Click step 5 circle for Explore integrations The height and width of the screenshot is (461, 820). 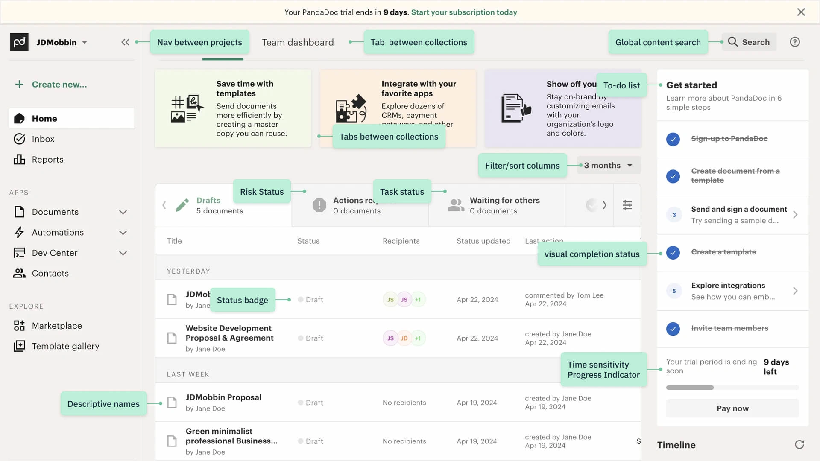674,291
